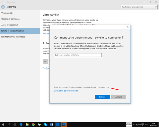Click the 'Configu...' link behind the dialog
The height and width of the screenshot is (127, 159).
click(46, 68)
